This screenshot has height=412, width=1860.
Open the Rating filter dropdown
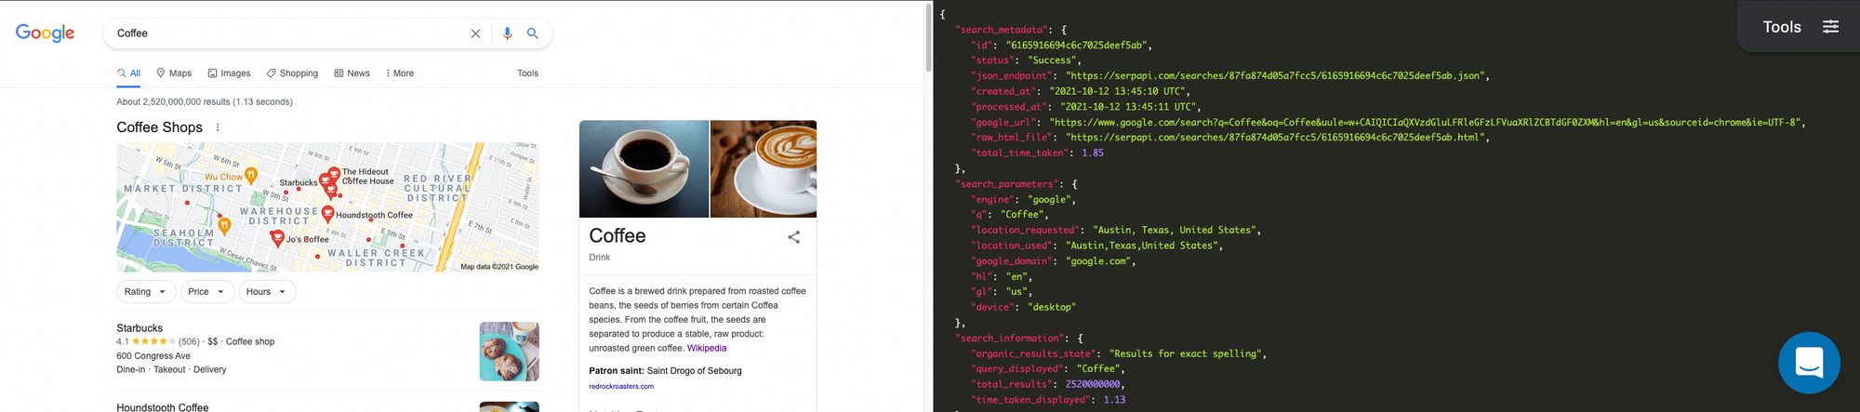pos(145,292)
